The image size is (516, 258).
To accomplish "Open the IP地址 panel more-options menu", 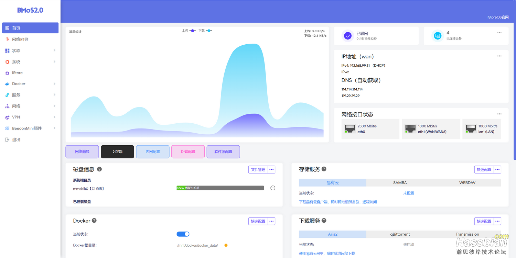I will [499, 56].
